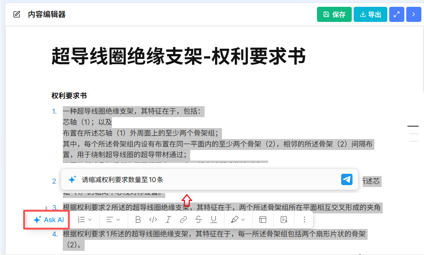The height and width of the screenshot is (255, 424).
Task: Expand the editor to fullscreen
Action: point(396,14)
